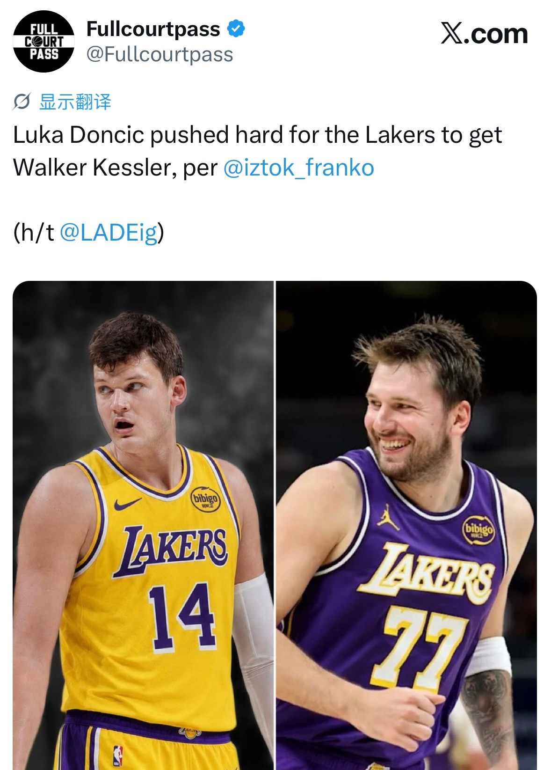Open the Full Court Pass profile avatar
The image size is (551, 770).
click(x=43, y=42)
